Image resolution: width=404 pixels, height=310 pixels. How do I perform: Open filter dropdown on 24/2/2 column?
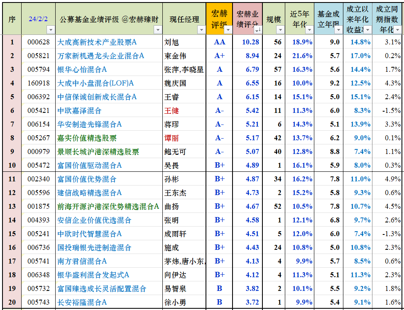tap(51, 30)
